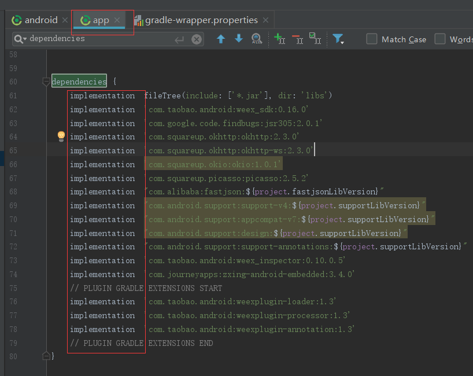Click the fold end marker at line 80
This screenshot has height=376, width=473.
46,356
